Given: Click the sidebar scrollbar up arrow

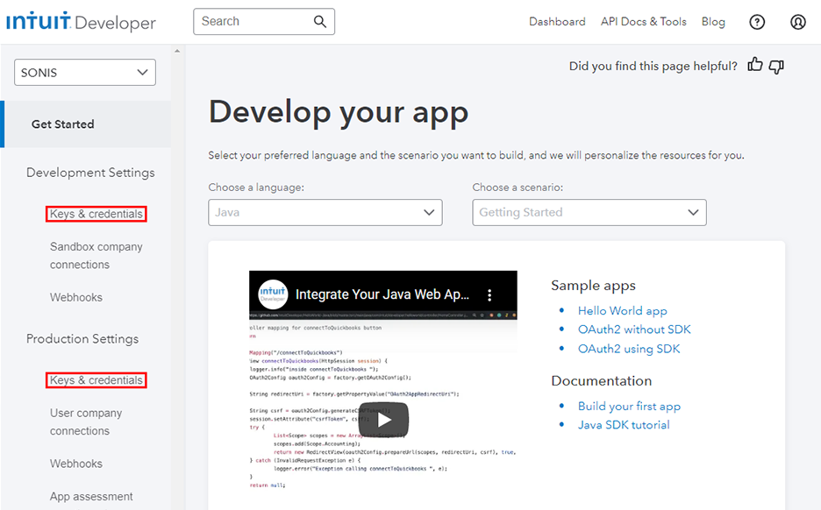Looking at the screenshot, I should click(178, 52).
